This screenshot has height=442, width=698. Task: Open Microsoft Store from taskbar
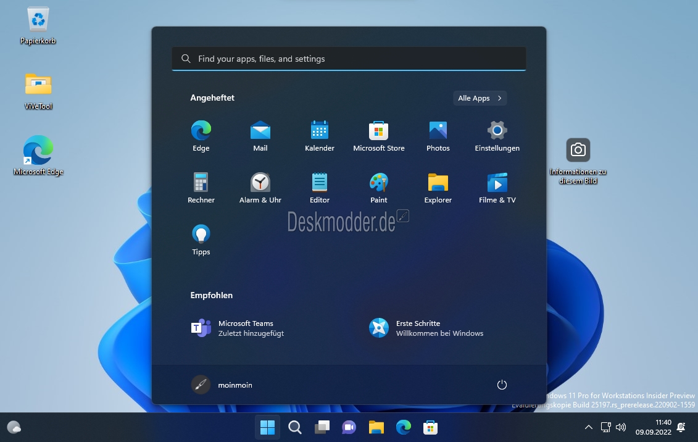430,427
